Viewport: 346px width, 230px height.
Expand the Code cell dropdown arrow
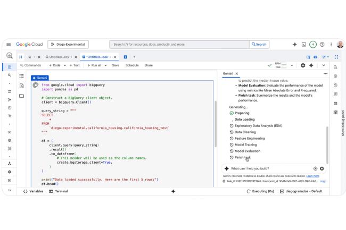click(64, 65)
